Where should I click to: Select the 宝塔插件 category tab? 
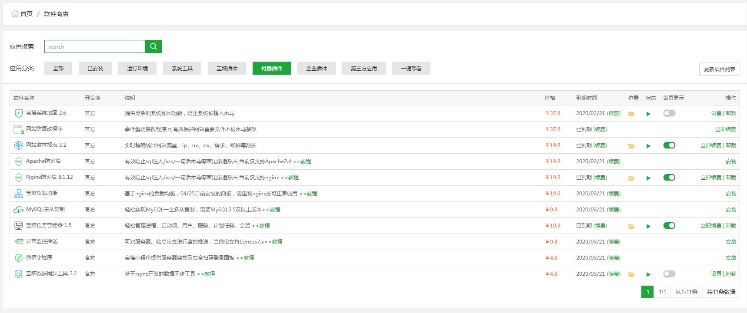pyautogui.click(x=227, y=68)
